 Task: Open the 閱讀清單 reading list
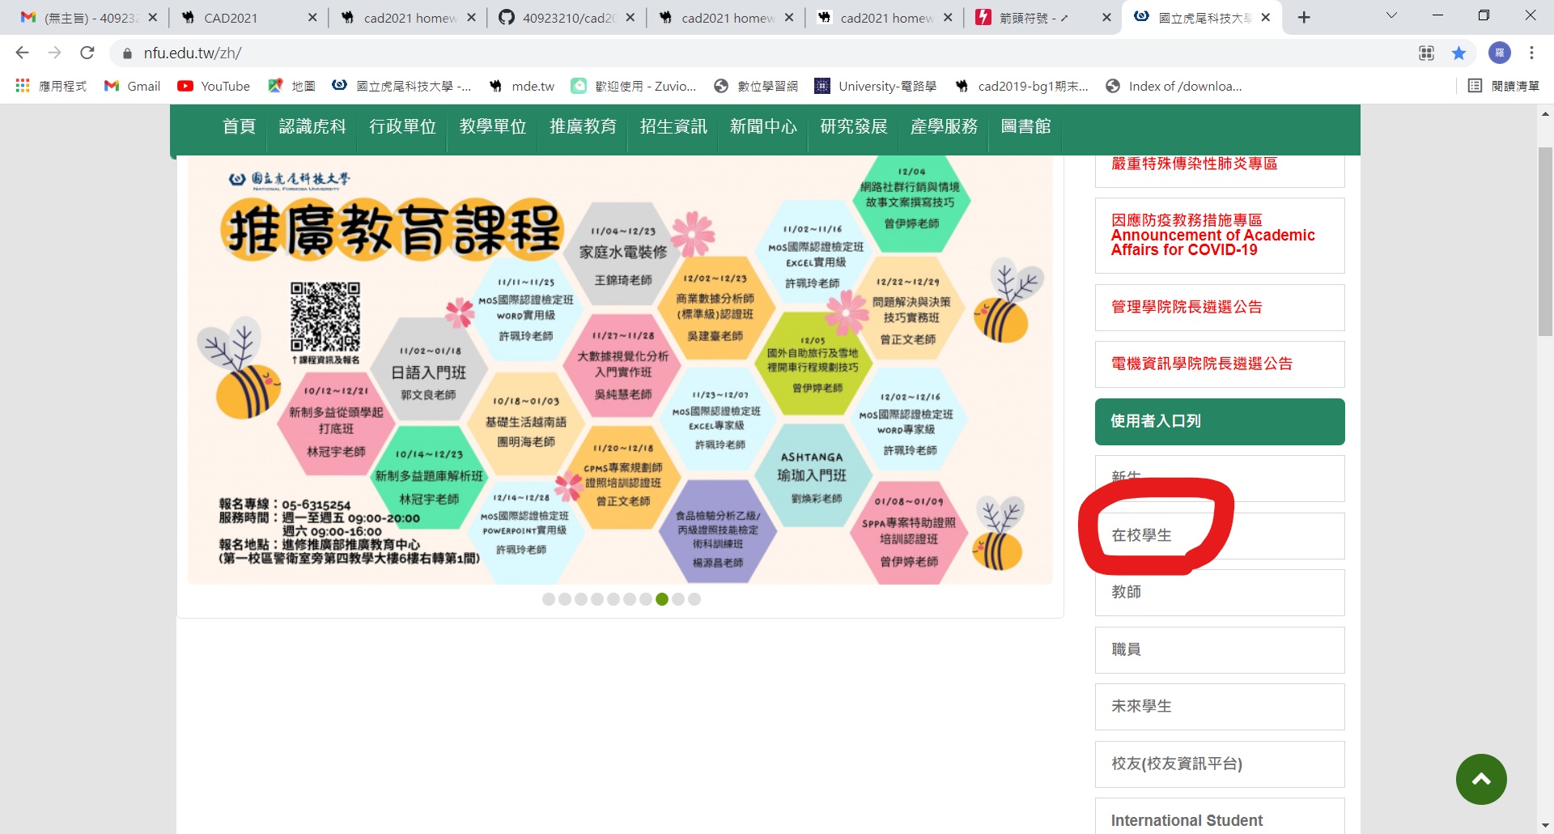1504,86
